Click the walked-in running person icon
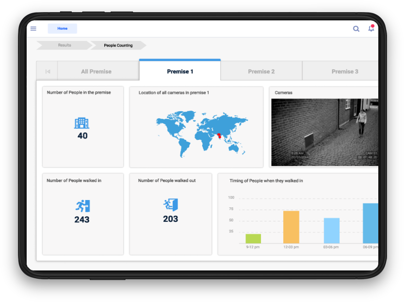 pyautogui.click(x=83, y=206)
